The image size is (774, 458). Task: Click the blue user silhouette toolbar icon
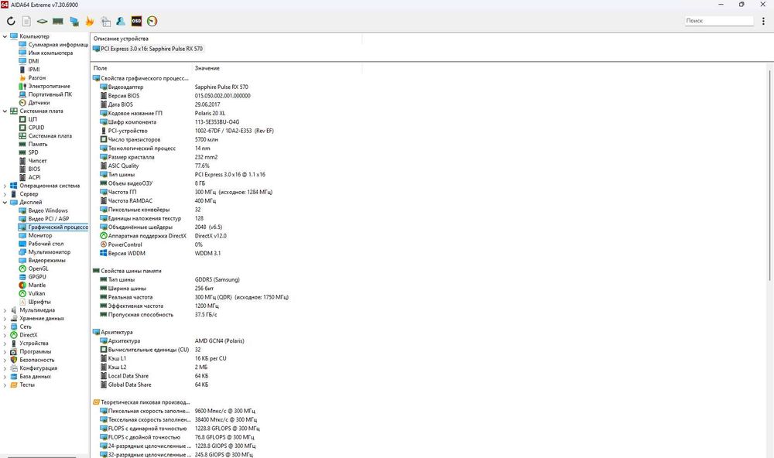pos(121,21)
